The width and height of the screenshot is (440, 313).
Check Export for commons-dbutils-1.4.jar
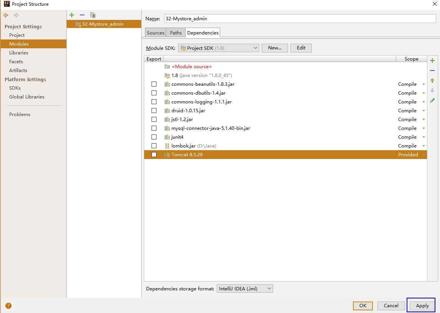(154, 93)
